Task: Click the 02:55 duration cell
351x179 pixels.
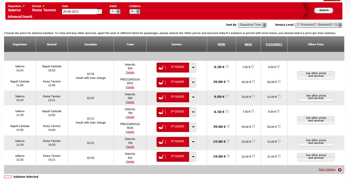Action: coord(91,158)
